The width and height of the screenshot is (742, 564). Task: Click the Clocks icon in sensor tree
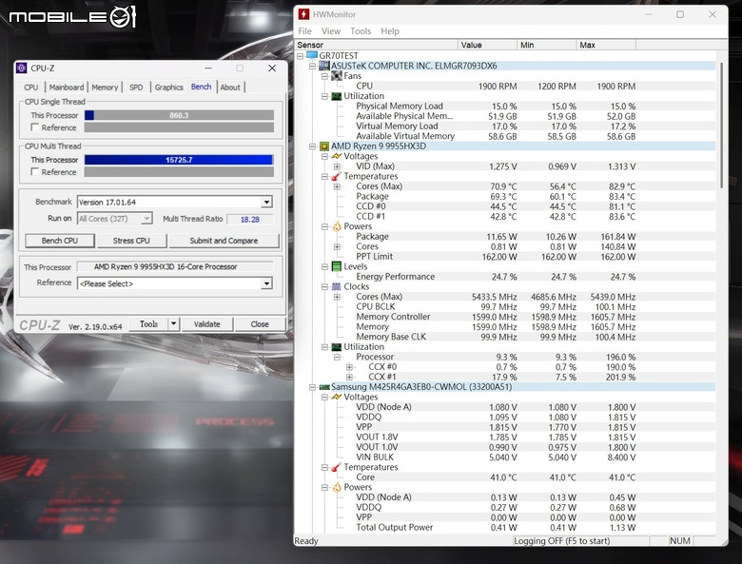pyautogui.click(x=337, y=286)
